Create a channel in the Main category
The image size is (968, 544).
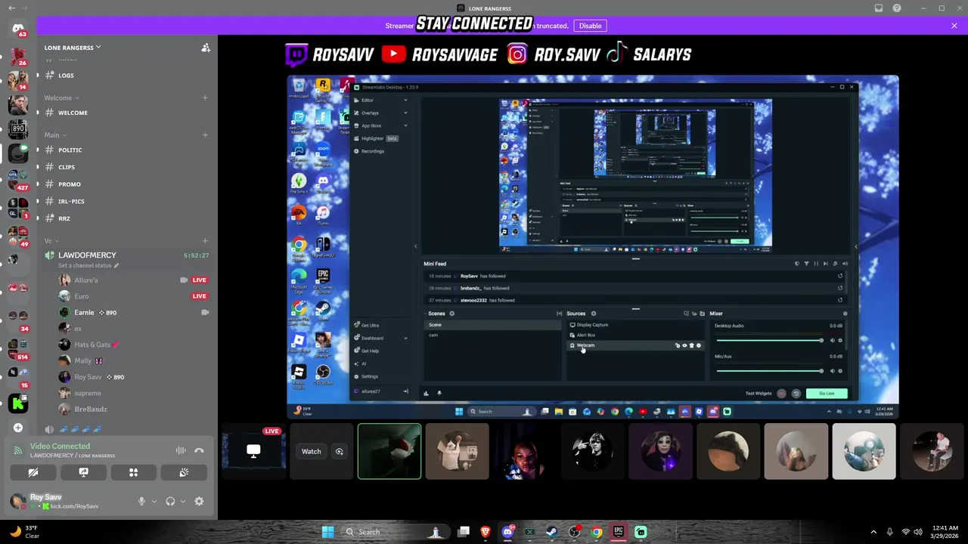[x=205, y=135]
